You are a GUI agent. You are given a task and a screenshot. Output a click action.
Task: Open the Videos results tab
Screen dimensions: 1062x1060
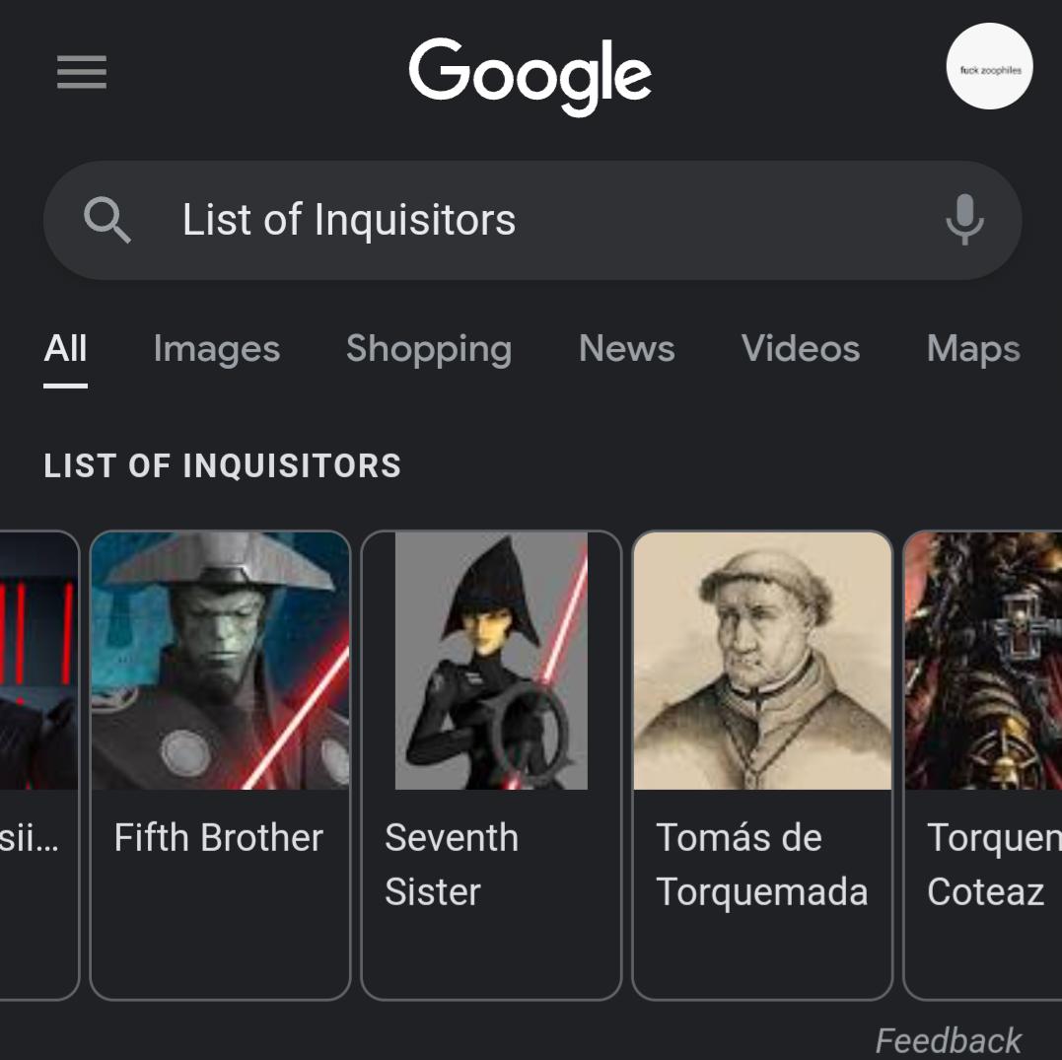point(800,348)
